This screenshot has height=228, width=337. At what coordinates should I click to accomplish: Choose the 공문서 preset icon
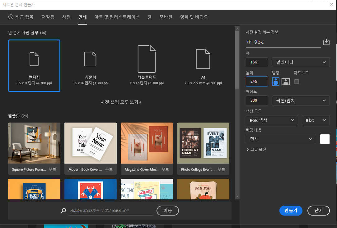click(x=90, y=59)
